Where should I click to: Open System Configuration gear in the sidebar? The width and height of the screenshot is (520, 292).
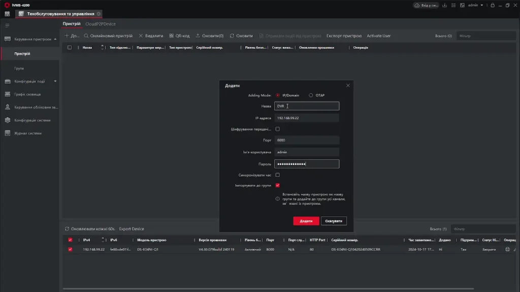coord(8,120)
